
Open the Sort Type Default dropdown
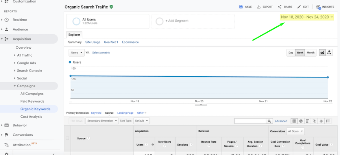[x=141, y=121]
